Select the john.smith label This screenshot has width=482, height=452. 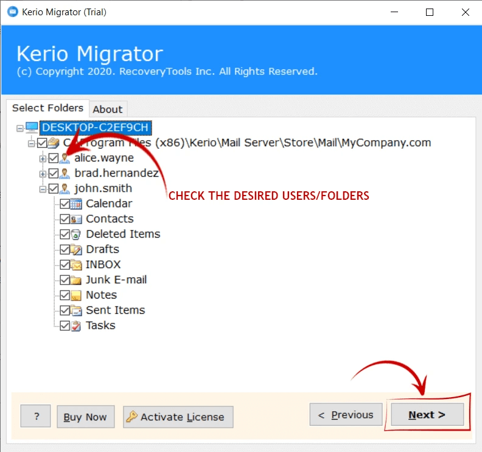pos(103,188)
